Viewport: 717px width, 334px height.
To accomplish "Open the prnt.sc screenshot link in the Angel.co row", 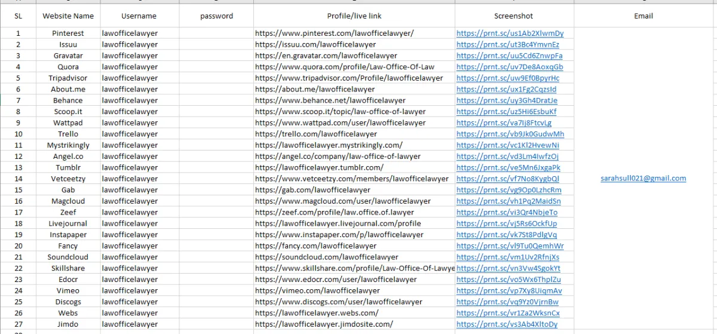I will pyautogui.click(x=508, y=156).
